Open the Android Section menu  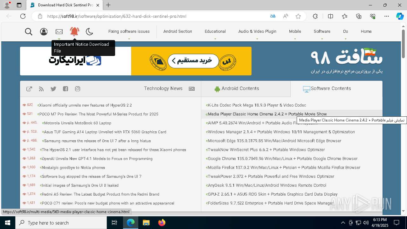tap(178, 31)
